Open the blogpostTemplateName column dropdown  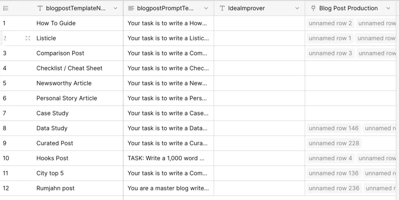[x=115, y=8]
